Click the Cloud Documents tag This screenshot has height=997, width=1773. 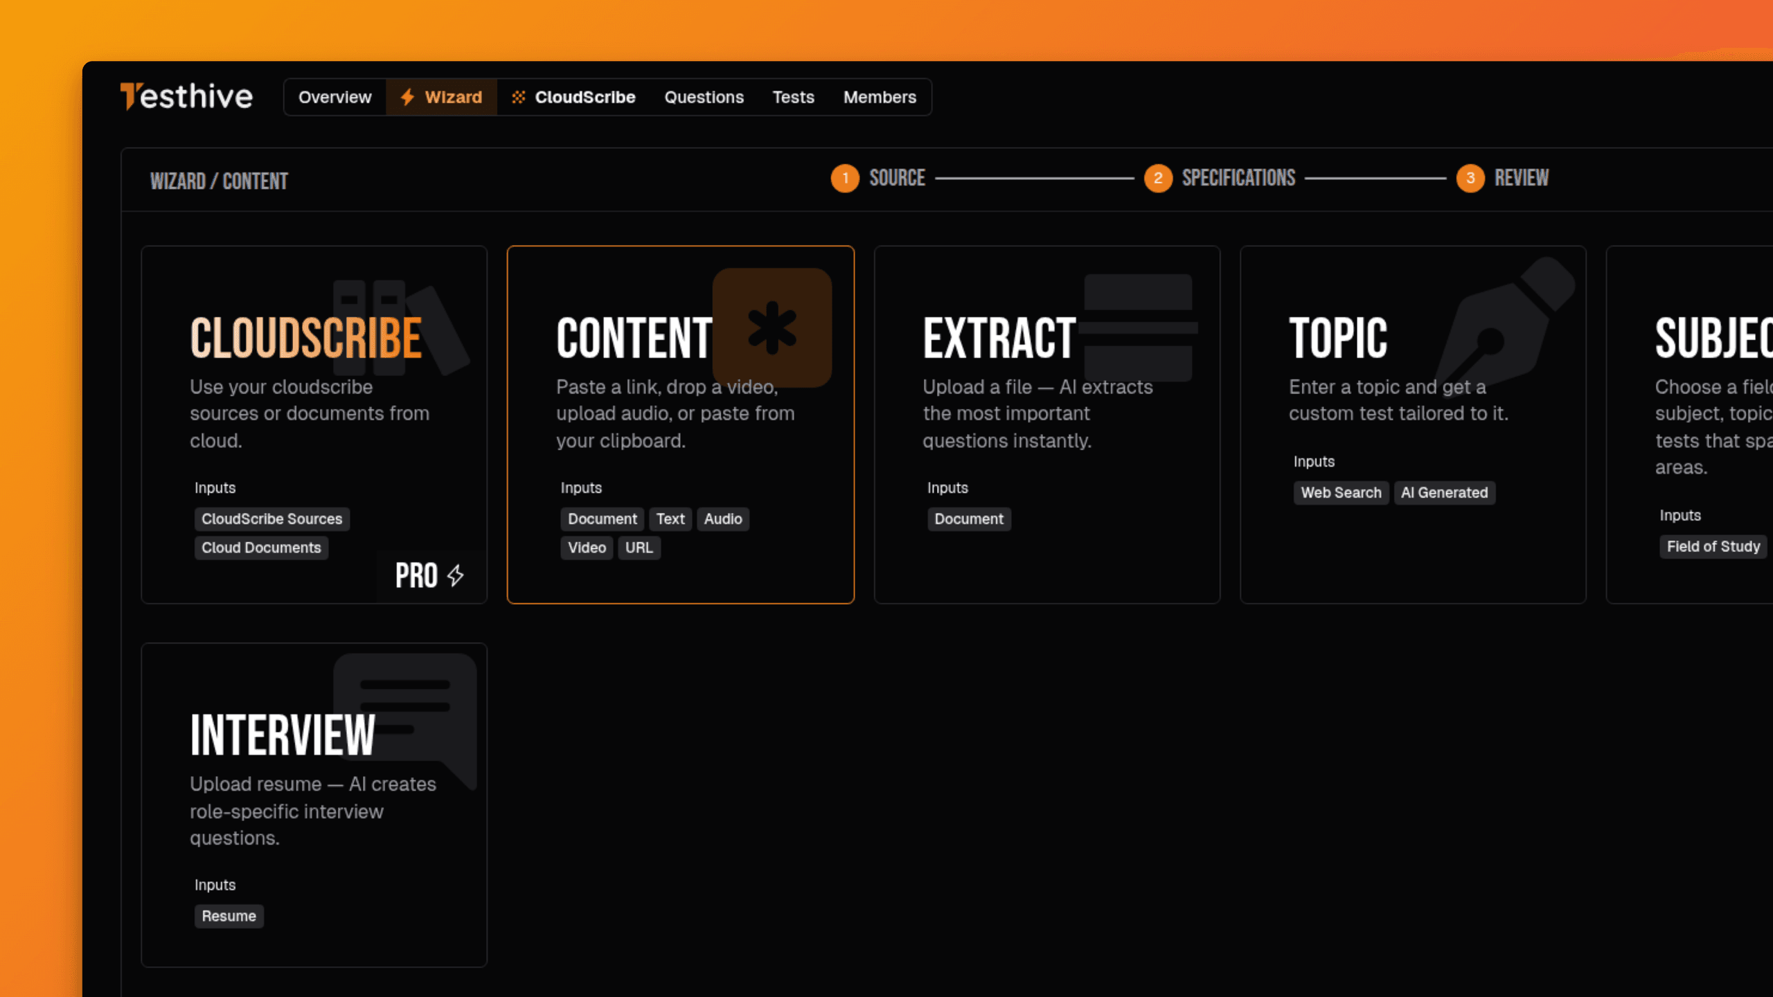click(x=262, y=548)
